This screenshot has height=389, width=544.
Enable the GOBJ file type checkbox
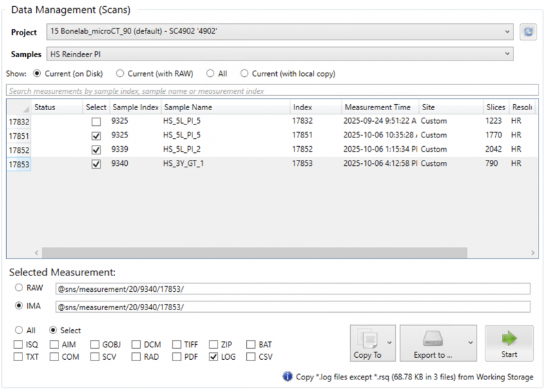[x=95, y=345]
